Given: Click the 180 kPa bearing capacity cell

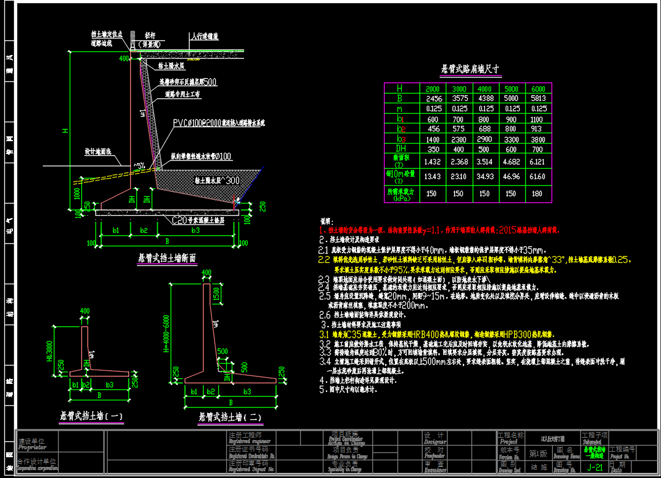Looking at the screenshot, I should tap(537, 194).
